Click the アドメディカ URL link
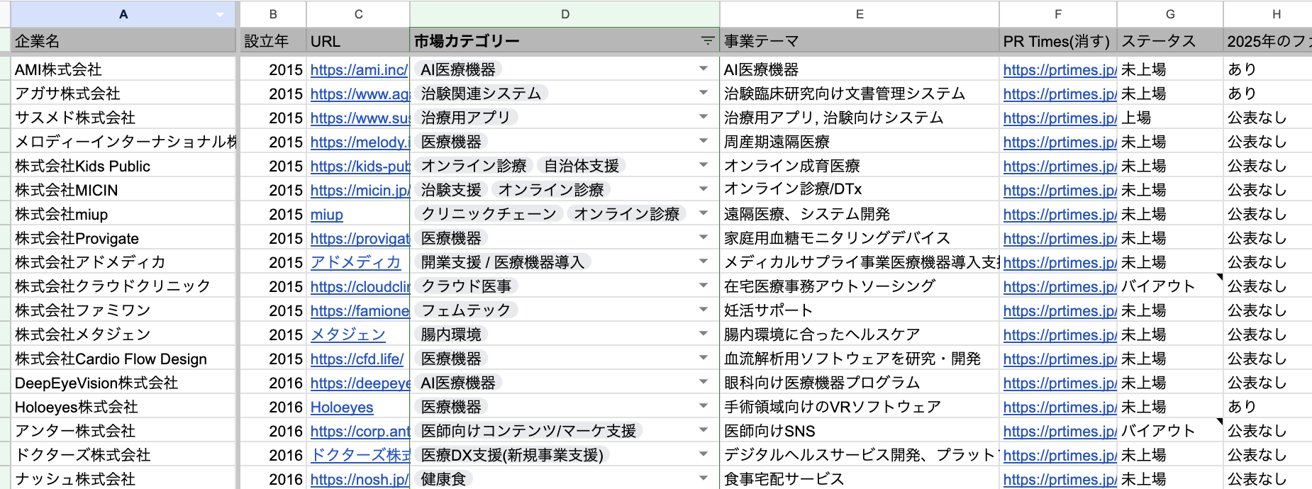 (355, 262)
